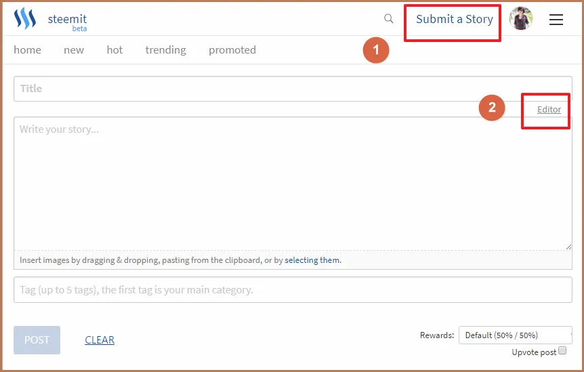584x372 pixels.
Task: Click the steemit beta brand text
Action: (x=68, y=22)
